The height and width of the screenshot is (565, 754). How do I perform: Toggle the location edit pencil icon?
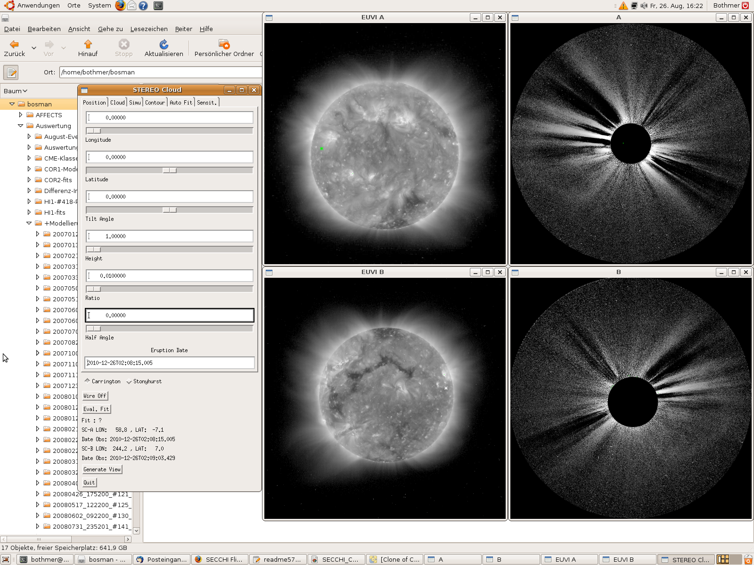pyautogui.click(x=11, y=73)
